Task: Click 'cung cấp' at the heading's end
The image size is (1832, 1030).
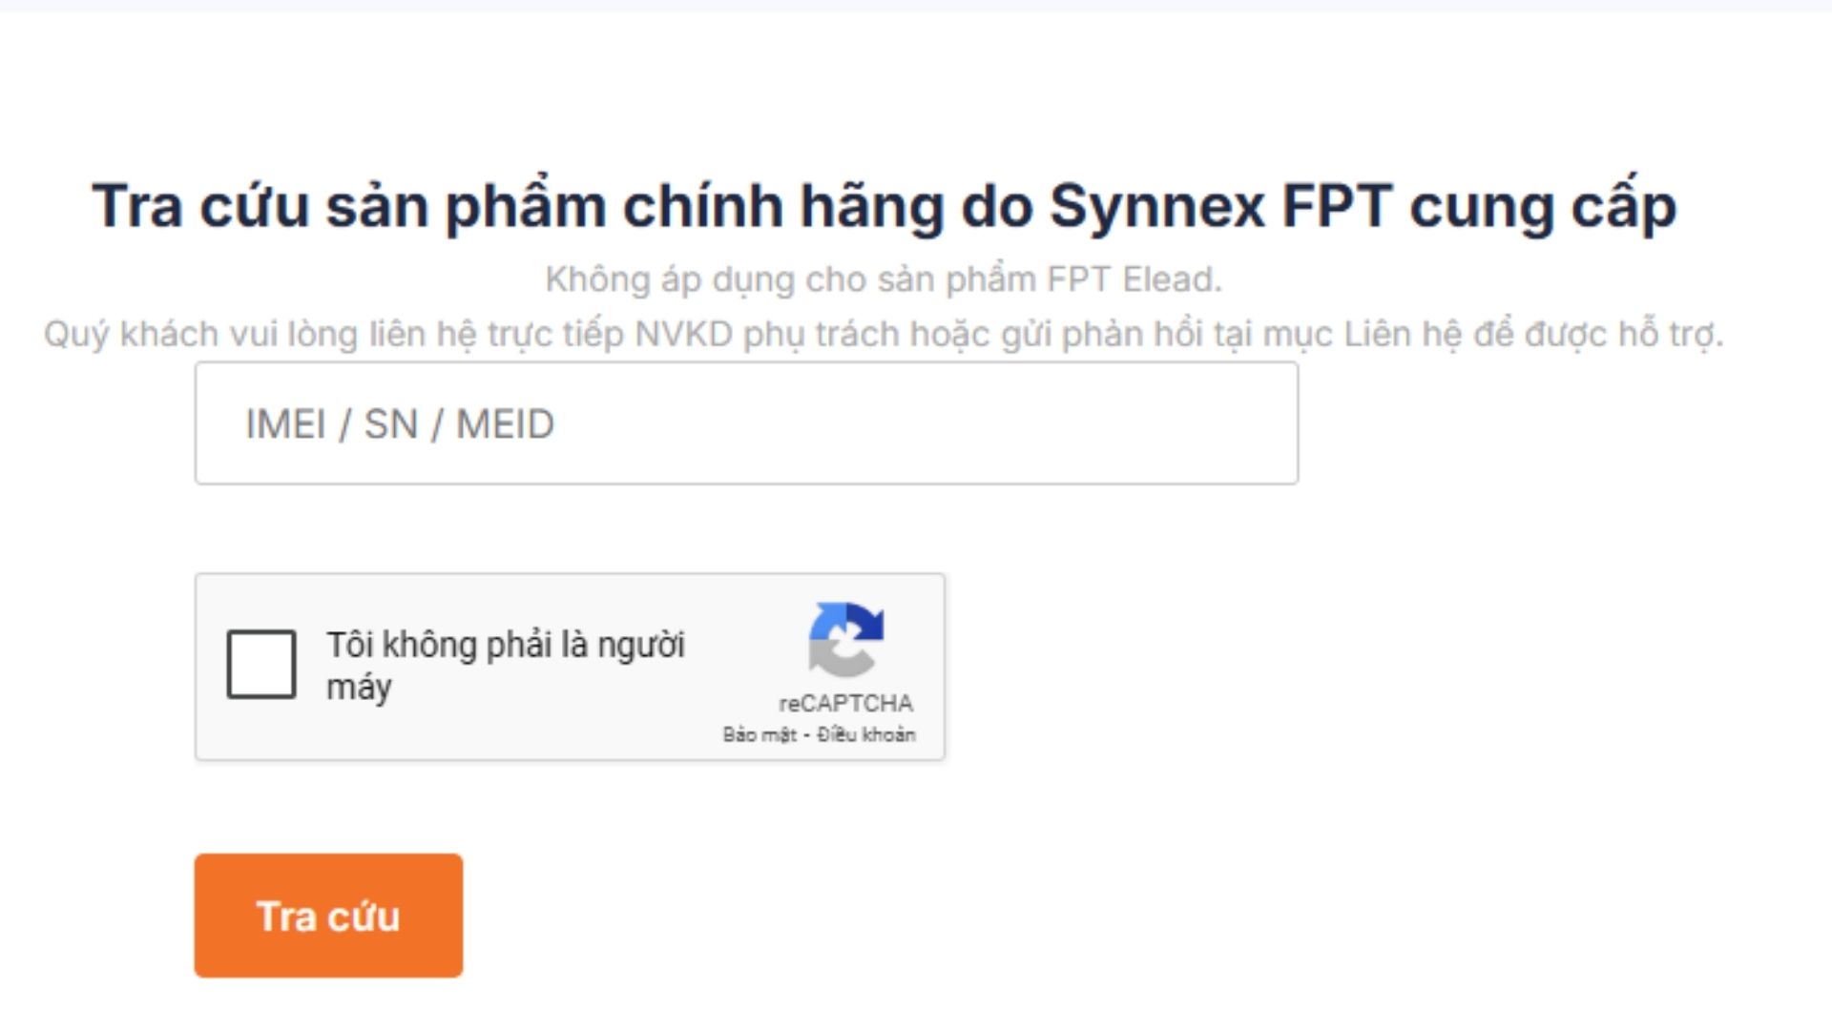Action: point(1543,206)
